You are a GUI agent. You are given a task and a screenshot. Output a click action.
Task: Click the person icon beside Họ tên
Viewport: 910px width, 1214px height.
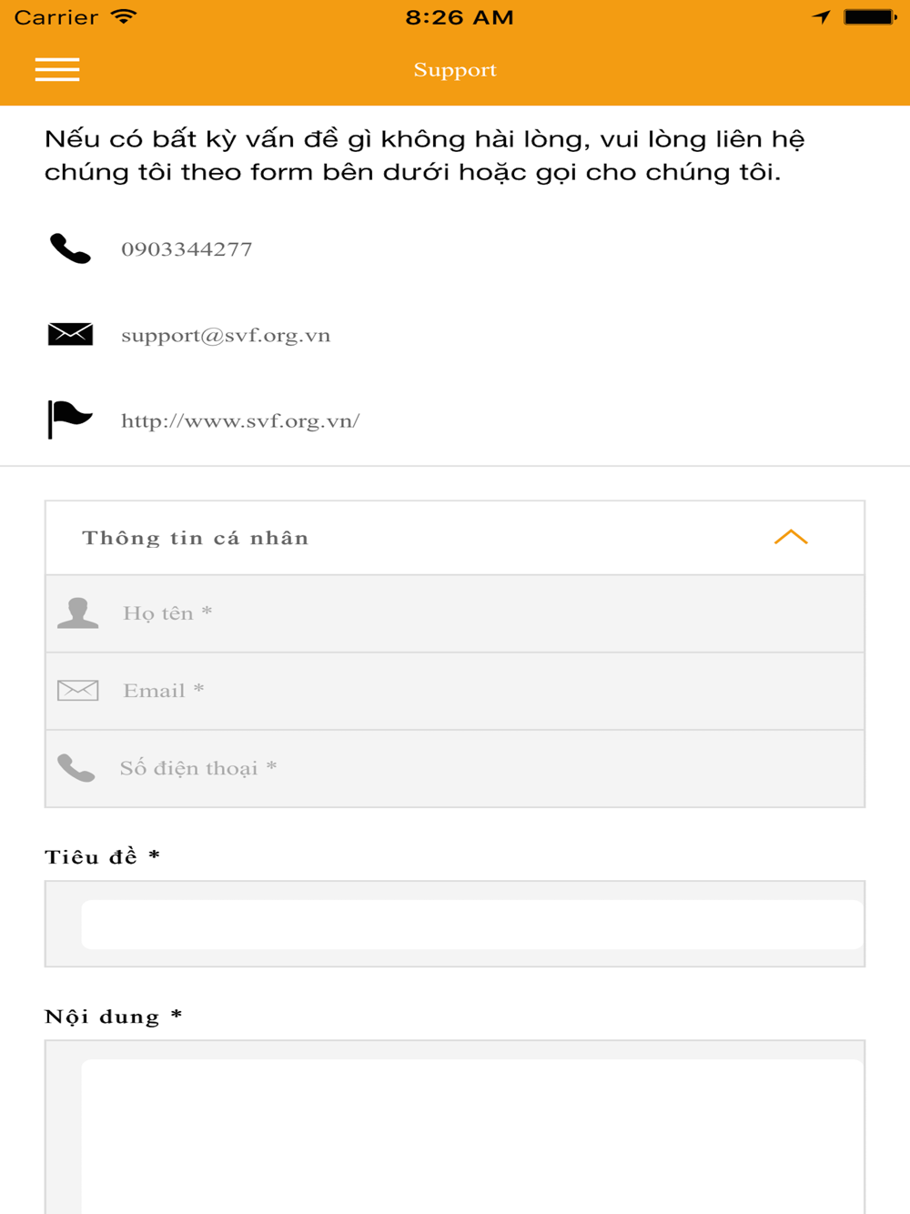click(77, 612)
